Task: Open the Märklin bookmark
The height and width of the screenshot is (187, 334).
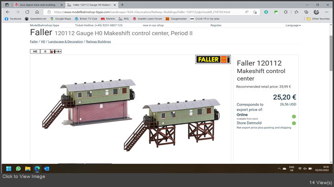Action: click(108, 19)
